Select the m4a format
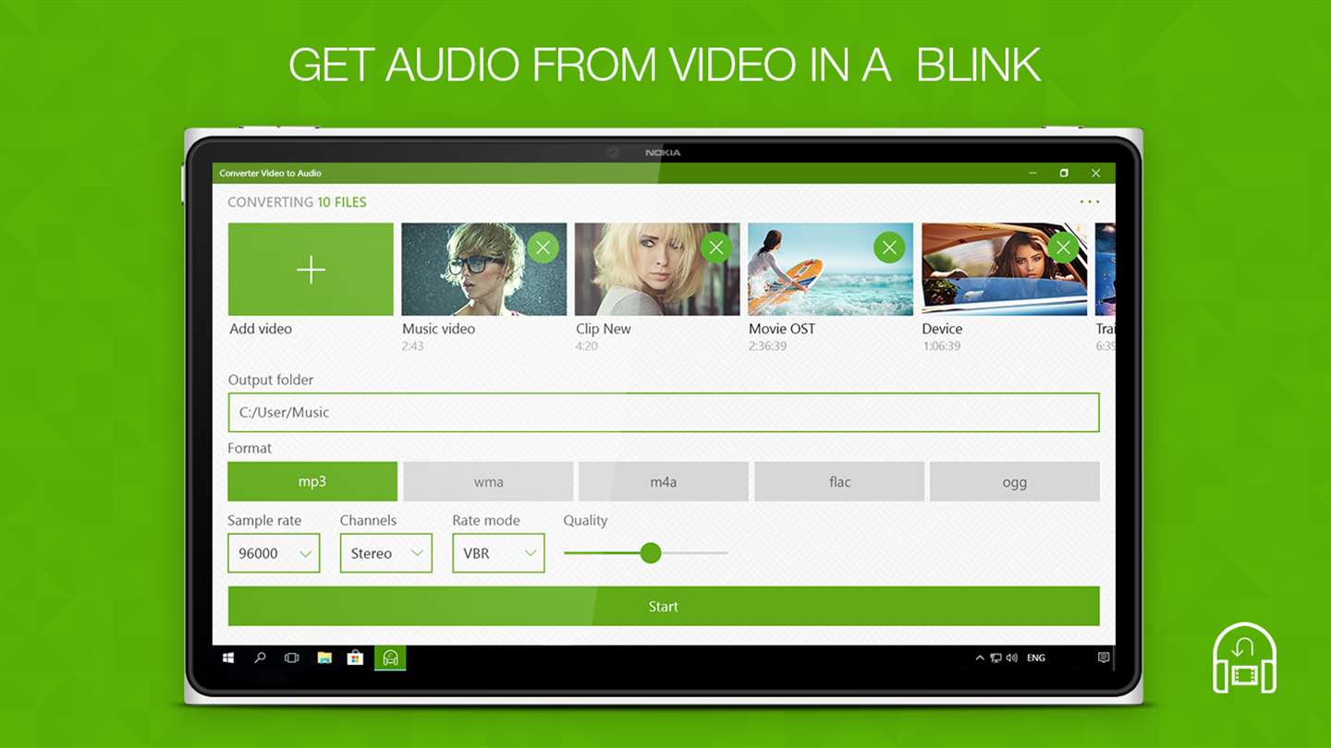 [664, 481]
